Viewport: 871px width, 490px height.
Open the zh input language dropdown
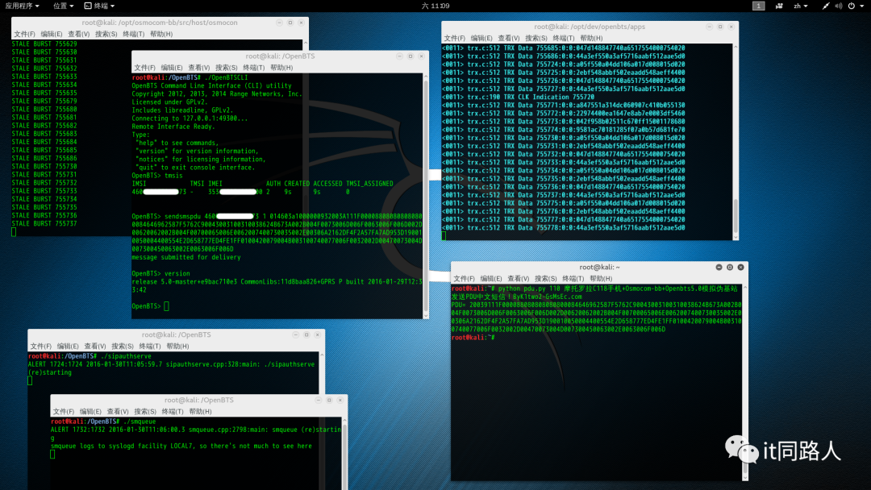pyautogui.click(x=801, y=6)
